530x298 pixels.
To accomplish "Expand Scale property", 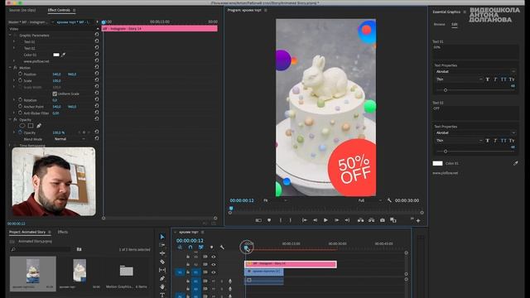I will tap(14, 80).
